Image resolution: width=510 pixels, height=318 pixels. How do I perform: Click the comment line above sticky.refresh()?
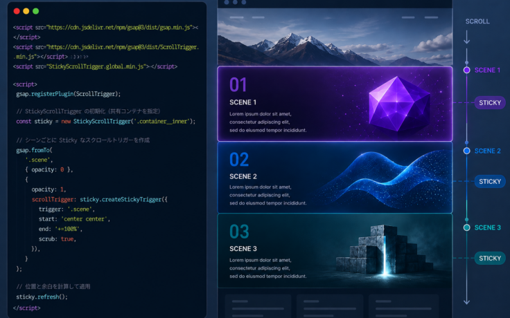pyautogui.click(x=53, y=286)
